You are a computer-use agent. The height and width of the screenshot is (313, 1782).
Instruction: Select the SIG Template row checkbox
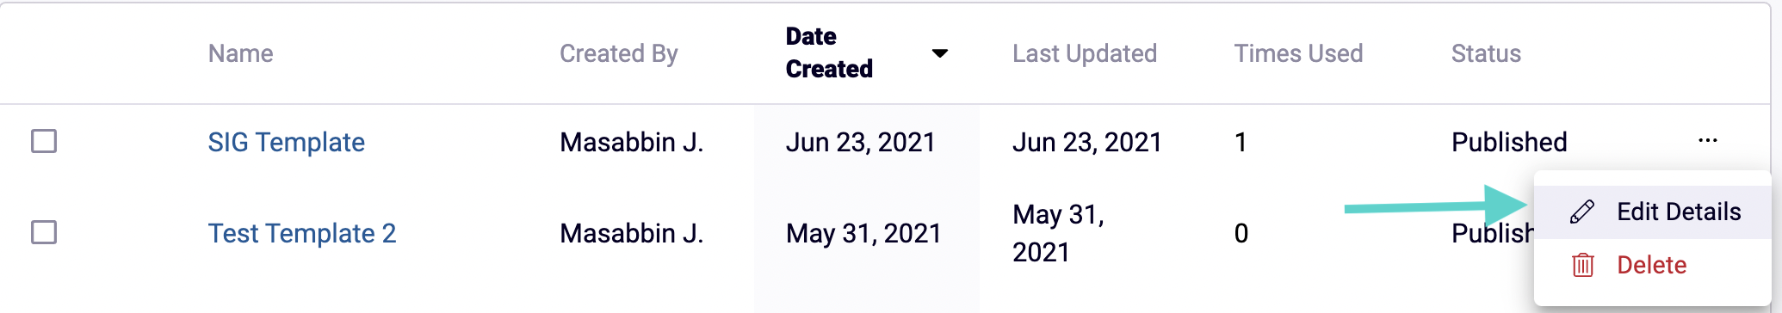44,141
